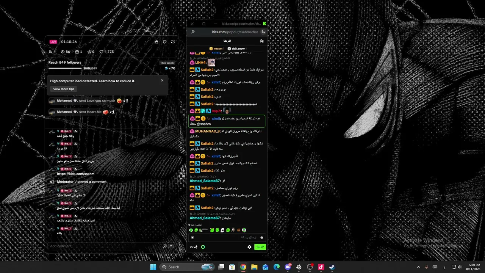Click the green chat send button

click(x=260, y=247)
